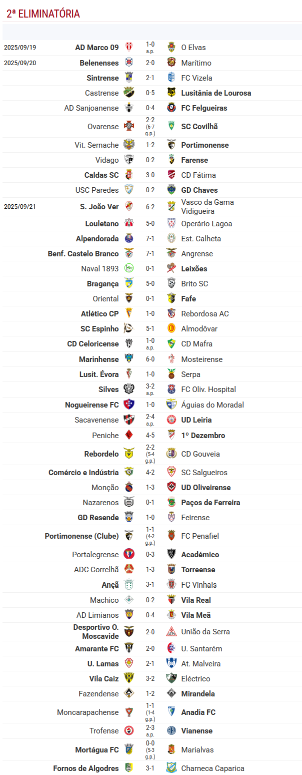Open the S. João Ver 6-2 match result

pyautogui.click(x=150, y=206)
